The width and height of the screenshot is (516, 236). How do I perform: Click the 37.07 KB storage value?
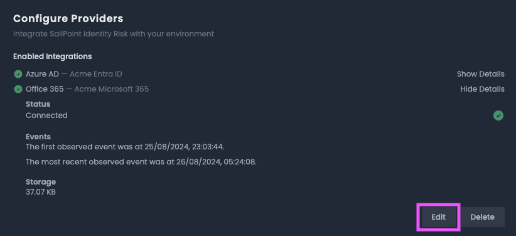(40, 192)
